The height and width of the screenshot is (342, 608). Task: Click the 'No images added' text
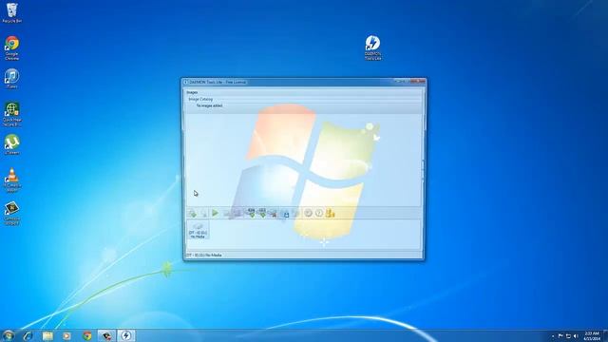point(209,105)
